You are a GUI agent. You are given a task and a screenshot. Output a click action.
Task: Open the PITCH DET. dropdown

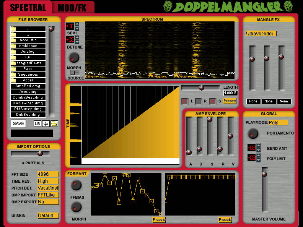click(48, 188)
